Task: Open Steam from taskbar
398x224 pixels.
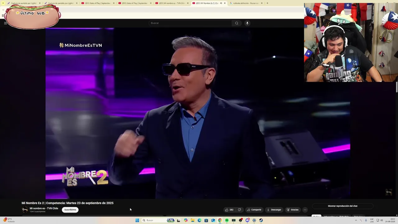Action: [x=261, y=220]
